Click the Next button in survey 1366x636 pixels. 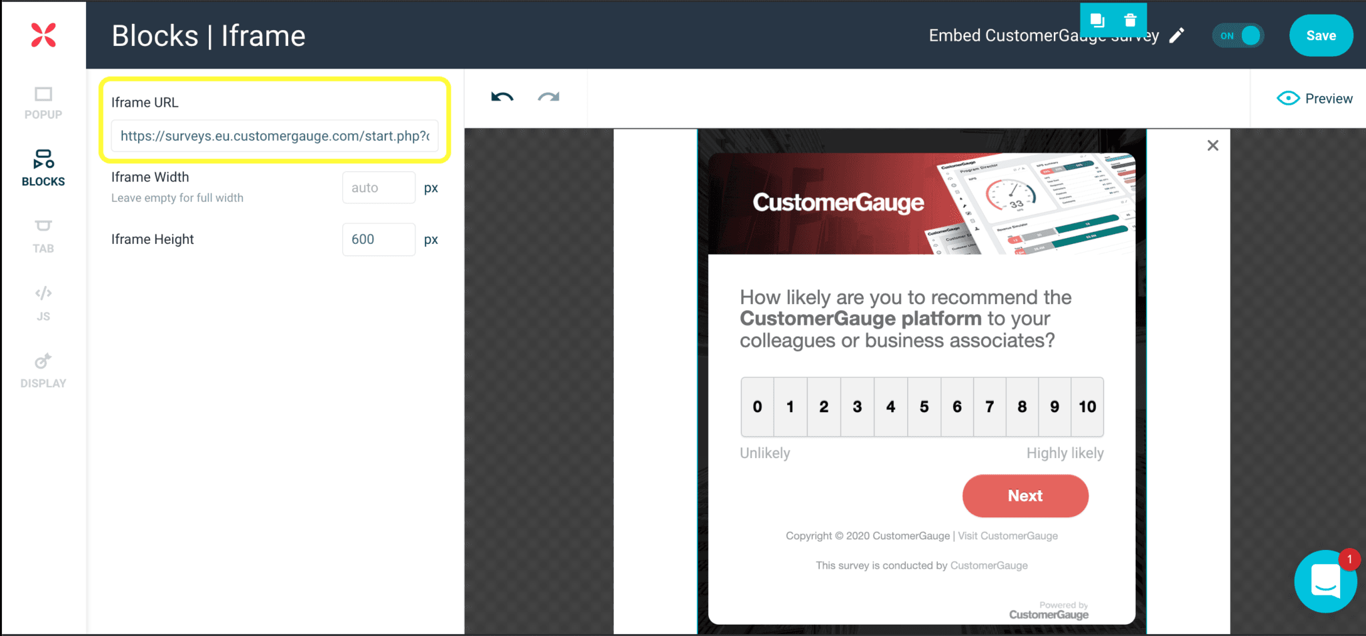(1025, 496)
